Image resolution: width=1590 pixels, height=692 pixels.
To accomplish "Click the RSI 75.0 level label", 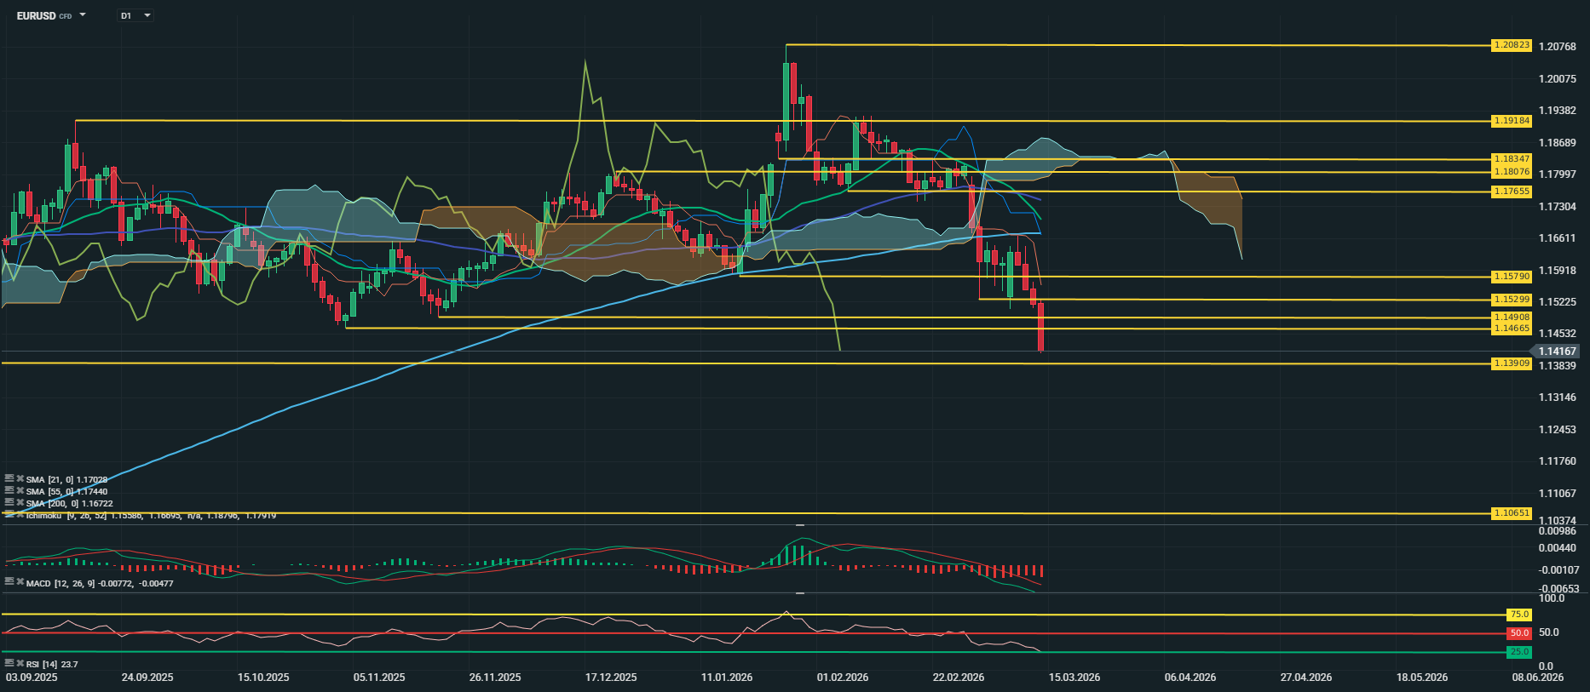I will coord(1518,615).
